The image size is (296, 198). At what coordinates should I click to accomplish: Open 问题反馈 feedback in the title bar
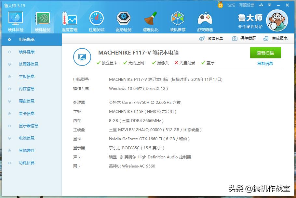click(247, 5)
